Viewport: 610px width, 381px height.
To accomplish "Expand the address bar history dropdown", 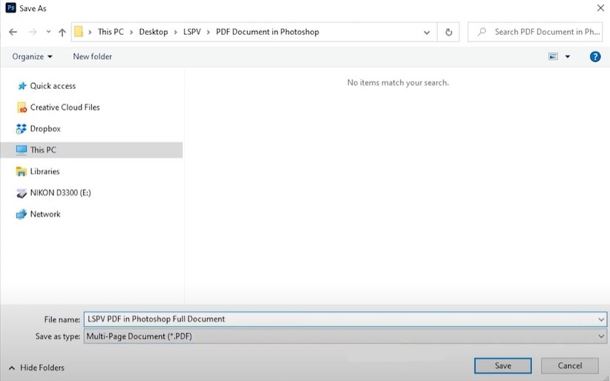I will [427, 33].
